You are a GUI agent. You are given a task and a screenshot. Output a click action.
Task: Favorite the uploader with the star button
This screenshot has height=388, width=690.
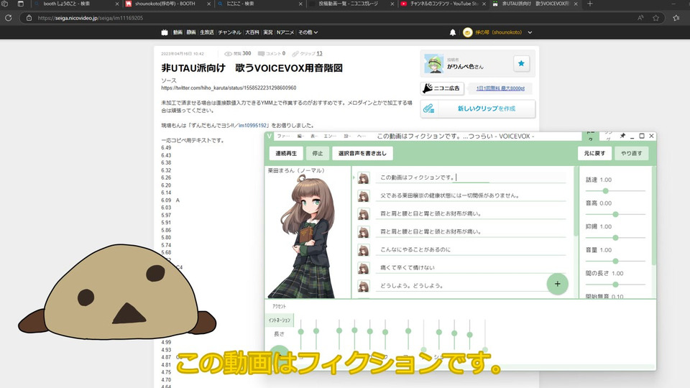click(x=522, y=63)
